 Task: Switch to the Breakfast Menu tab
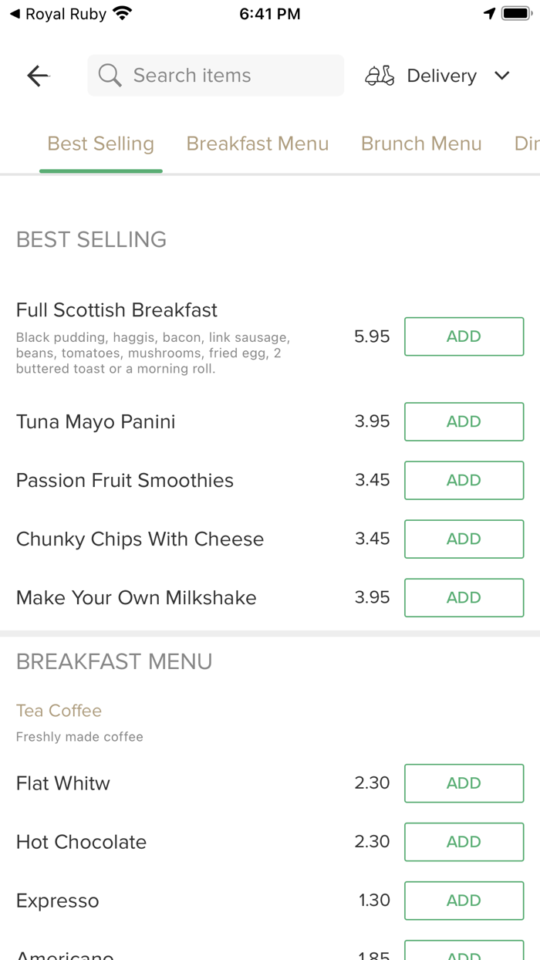coord(258,144)
